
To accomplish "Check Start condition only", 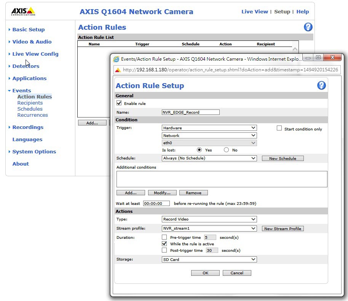I will point(279,128).
